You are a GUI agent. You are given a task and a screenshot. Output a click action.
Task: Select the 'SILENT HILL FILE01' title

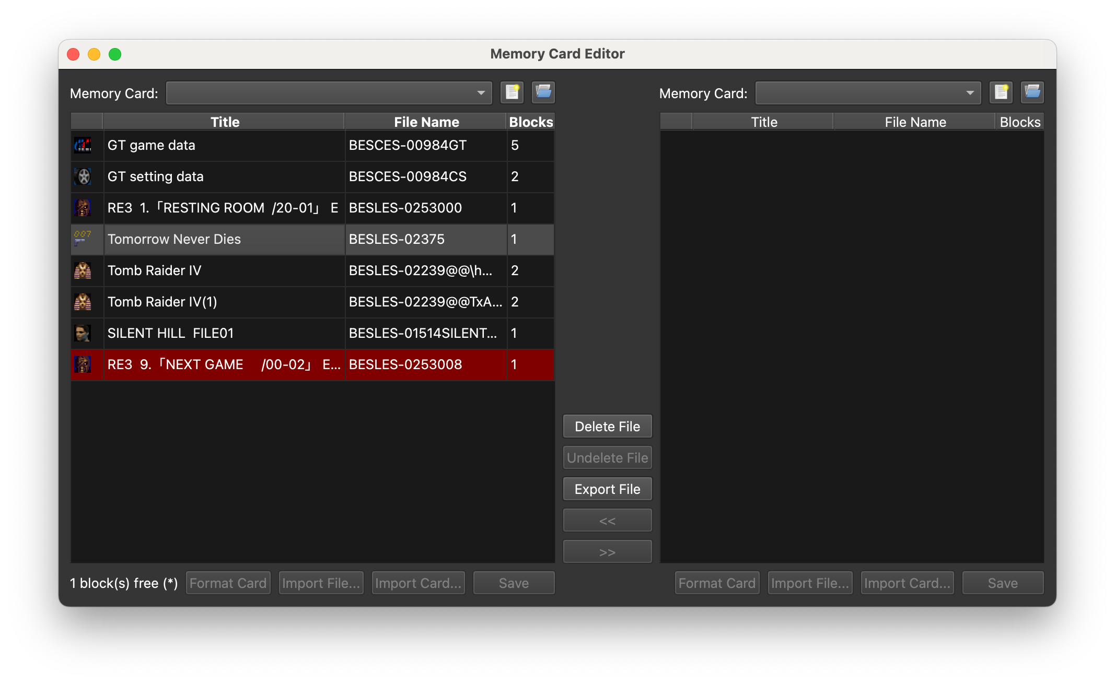coord(170,333)
